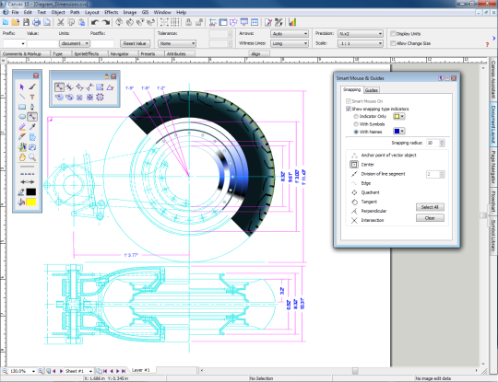
Task: Click the black stroke color swatch
Action: click(x=30, y=191)
